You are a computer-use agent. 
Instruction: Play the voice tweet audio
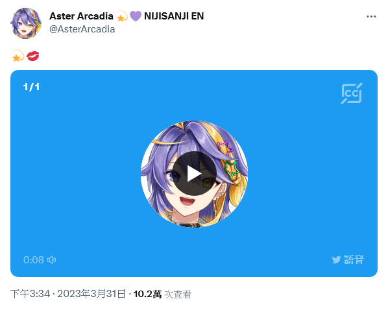194,174
